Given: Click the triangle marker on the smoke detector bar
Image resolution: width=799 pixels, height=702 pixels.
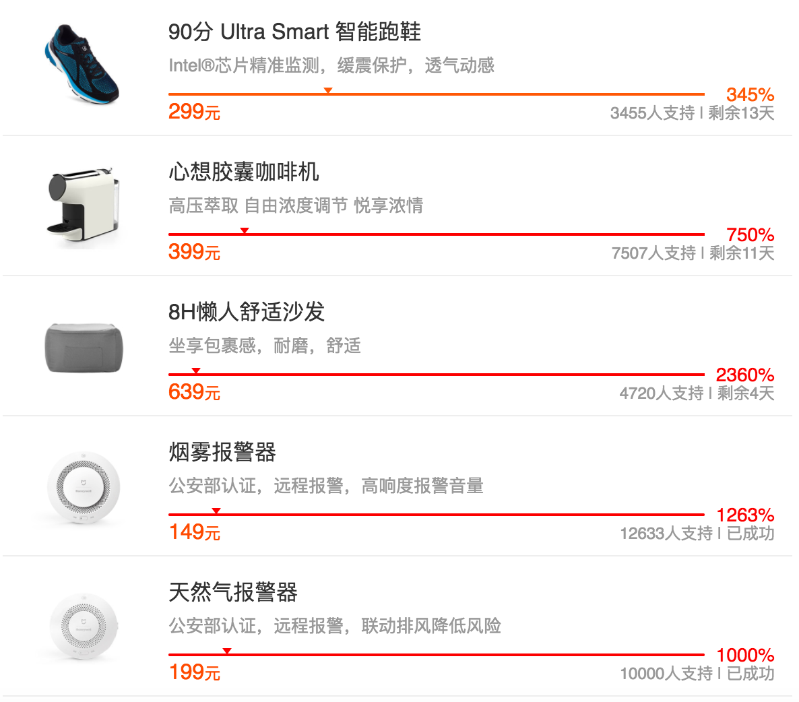Looking at the screenshot, I should 216,511.
